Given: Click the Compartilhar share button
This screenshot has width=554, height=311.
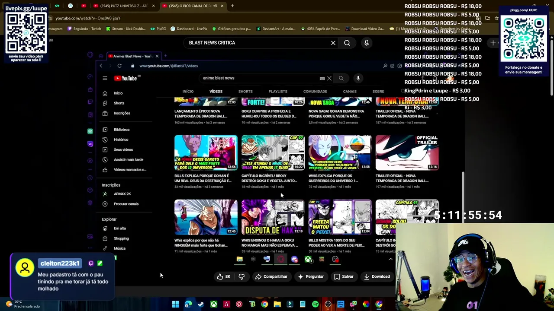Looking at the screenshot, I should 271,276.
